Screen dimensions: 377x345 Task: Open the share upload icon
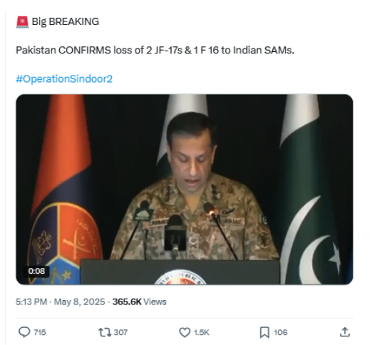tap(344, 332)
